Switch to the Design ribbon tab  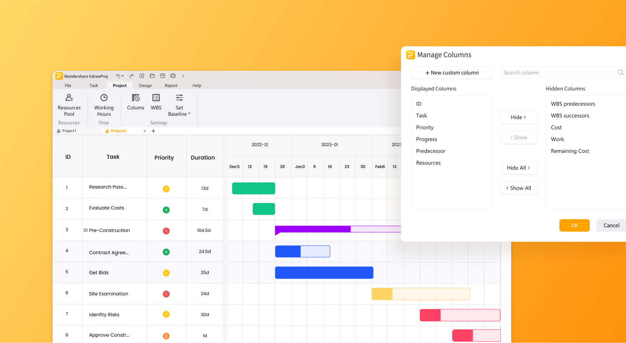[145, 85]
